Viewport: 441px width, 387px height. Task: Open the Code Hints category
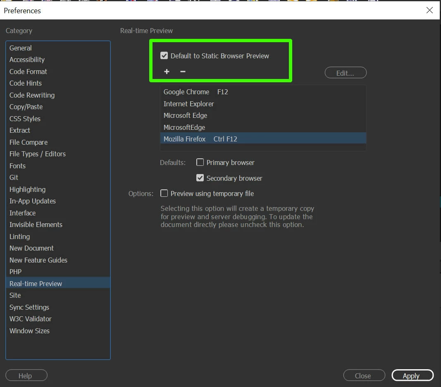pos(58,83)
